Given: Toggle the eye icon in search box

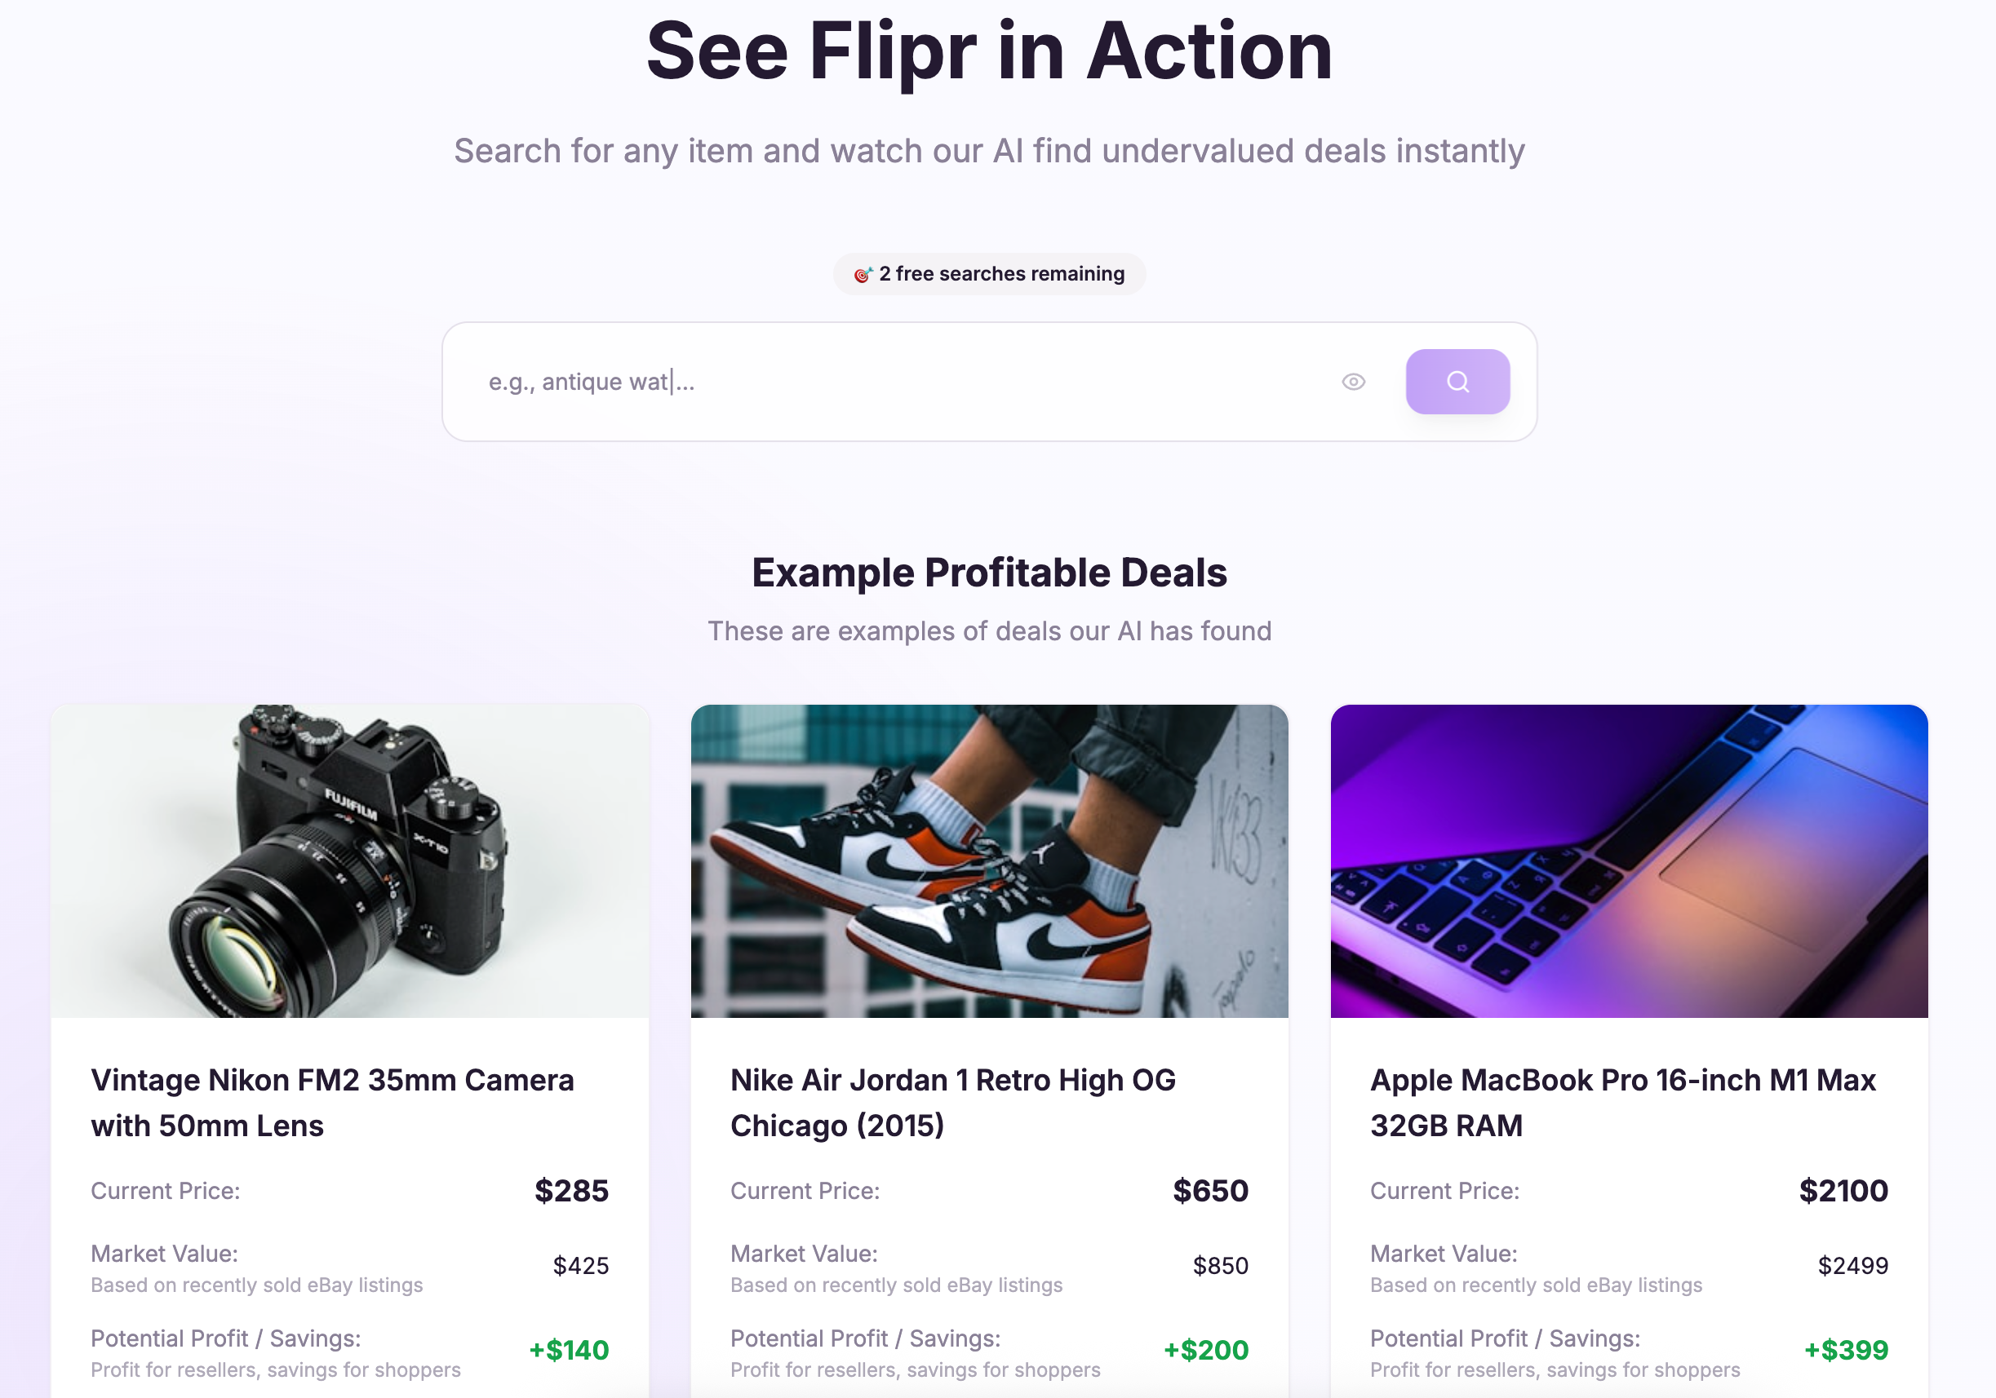Looking at the screenshot, I should click(x=1353, y=382).
